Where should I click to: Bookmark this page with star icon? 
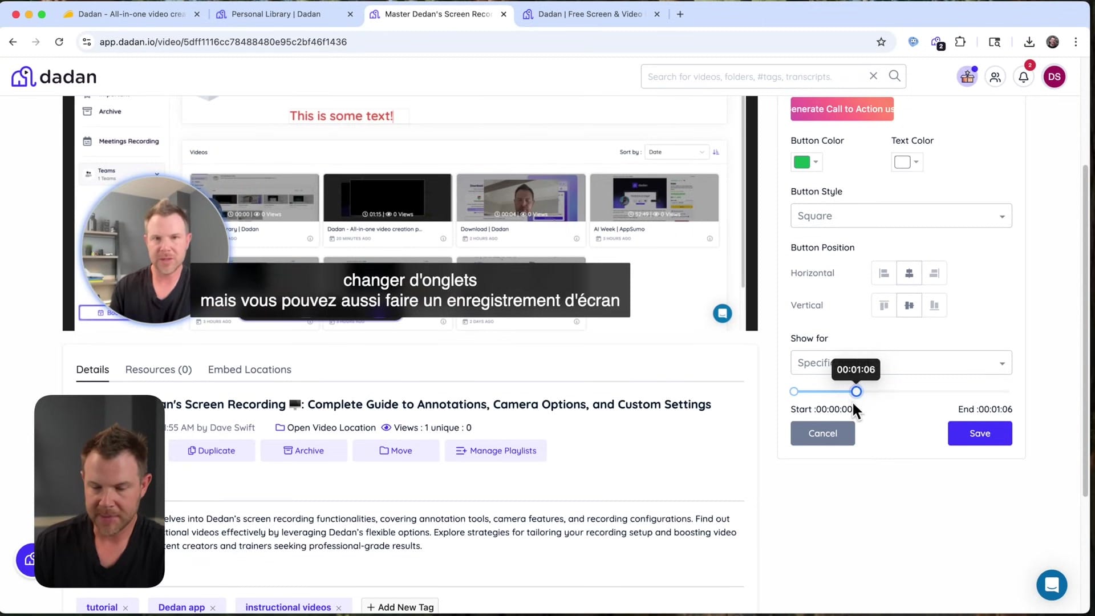[x=881, y=42]
